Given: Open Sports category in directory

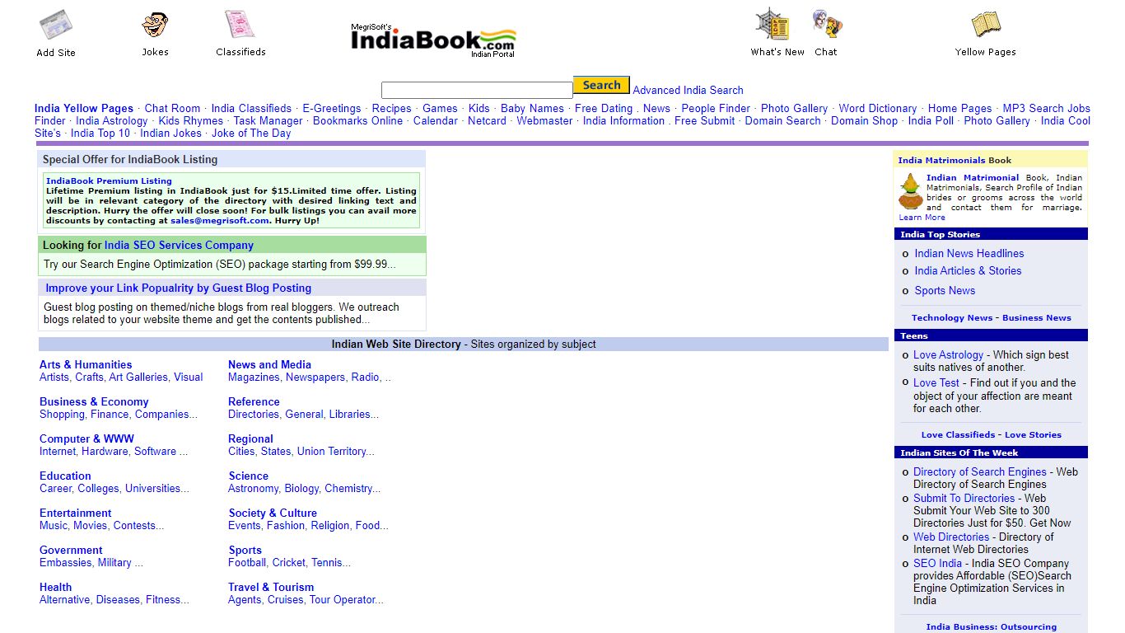Looking at the screenshot, I should [x=245, y=550].
